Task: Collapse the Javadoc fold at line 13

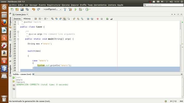Action: click(18, 32)
